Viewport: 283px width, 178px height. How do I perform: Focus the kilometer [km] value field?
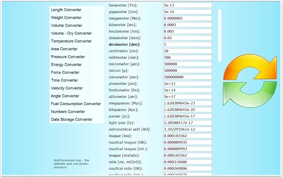click(187, 25)
